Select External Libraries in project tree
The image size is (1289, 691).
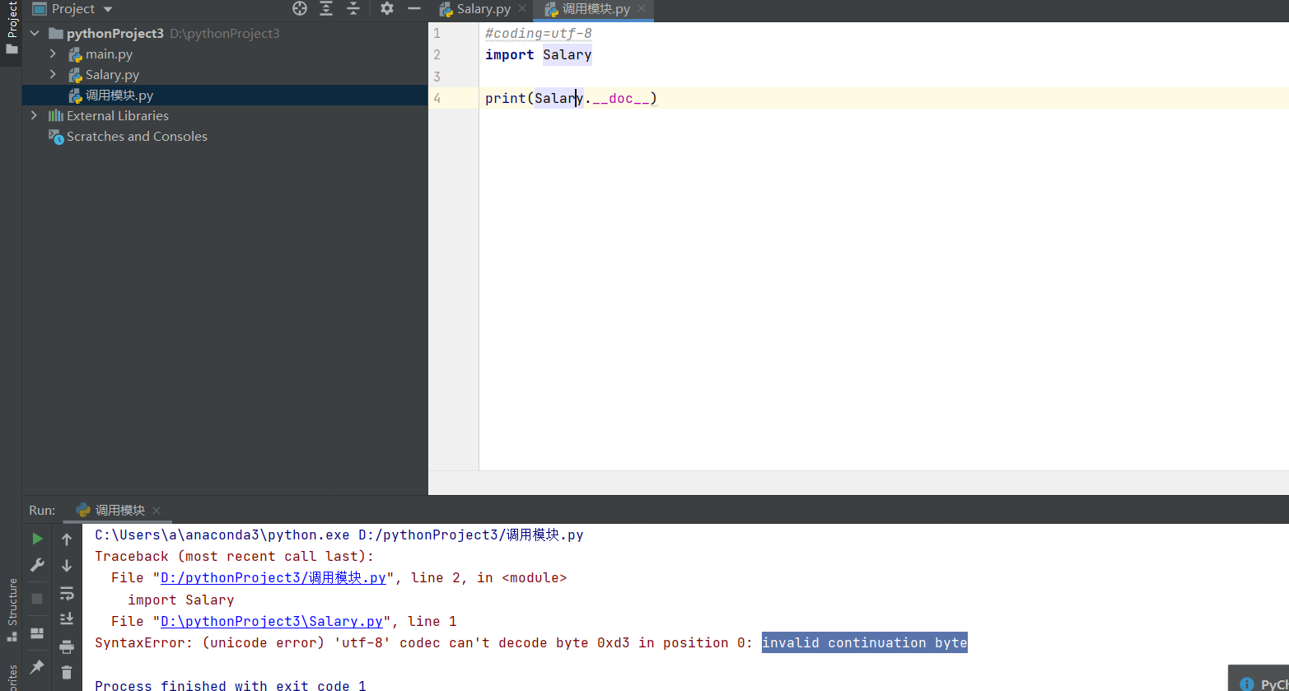[x=117, y=116]
